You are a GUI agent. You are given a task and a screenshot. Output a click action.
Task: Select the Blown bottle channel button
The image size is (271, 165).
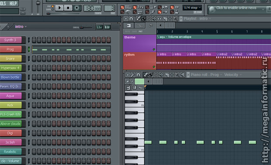tap(11, 77)
